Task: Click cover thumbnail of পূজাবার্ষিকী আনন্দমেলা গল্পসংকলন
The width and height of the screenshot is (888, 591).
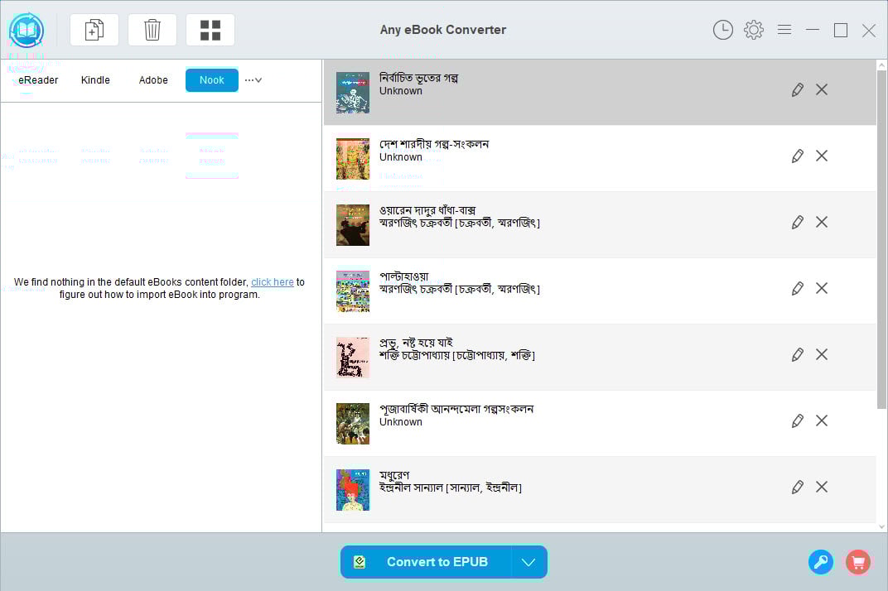Action: [353, 424]
